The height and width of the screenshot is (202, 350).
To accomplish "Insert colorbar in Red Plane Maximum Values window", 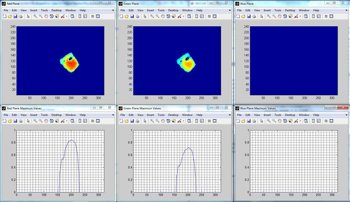I will coord(80,121).
